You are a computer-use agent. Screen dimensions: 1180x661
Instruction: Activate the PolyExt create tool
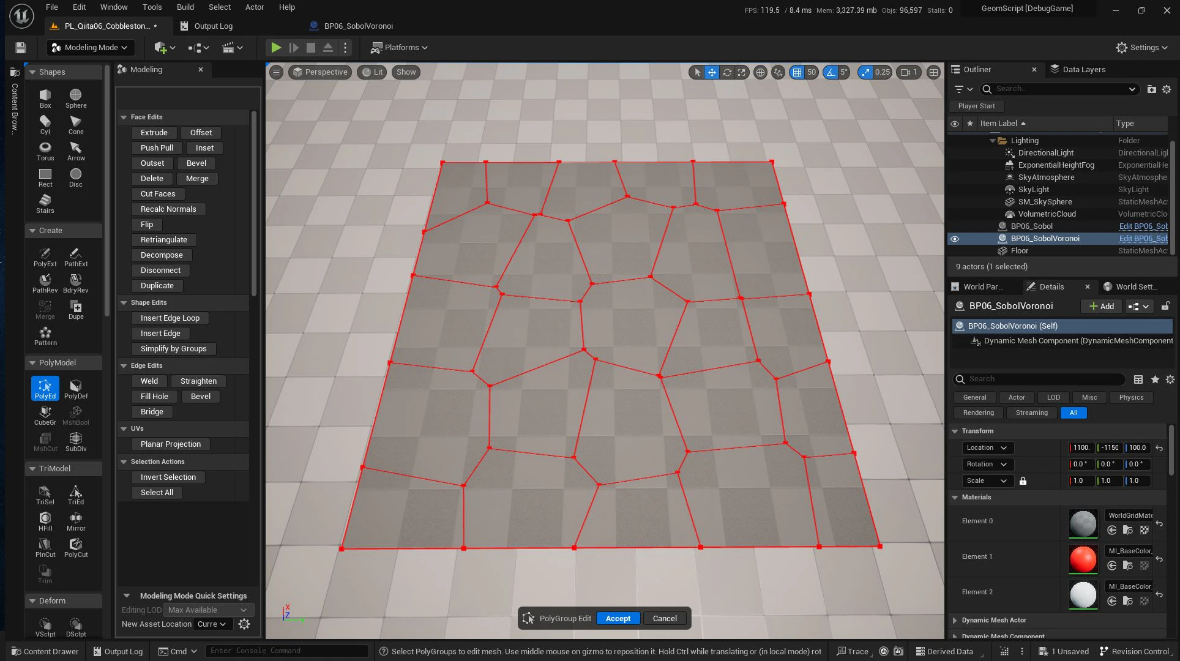(x=45, y=257)
